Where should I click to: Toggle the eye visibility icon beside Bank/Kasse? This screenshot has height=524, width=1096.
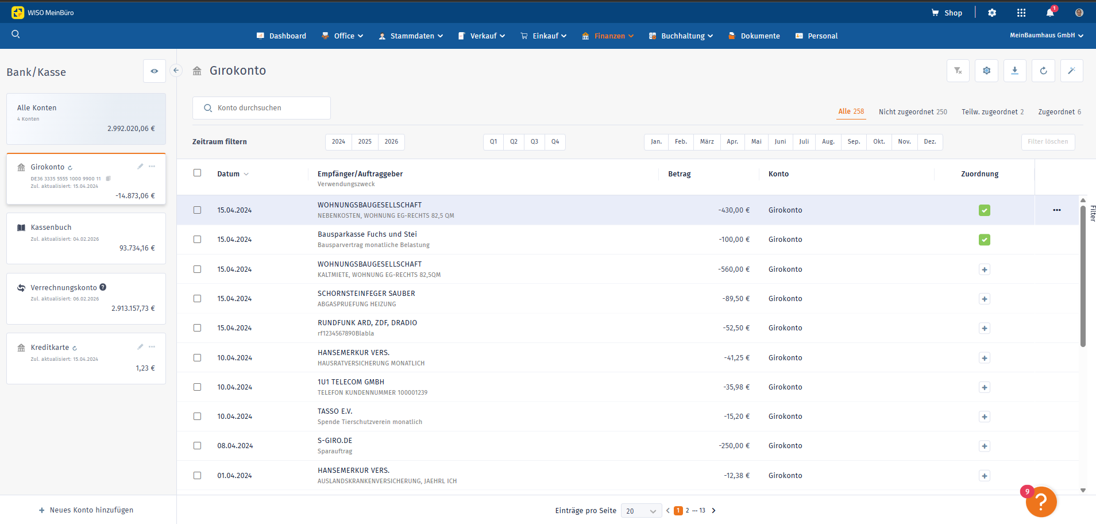(155, 71)
